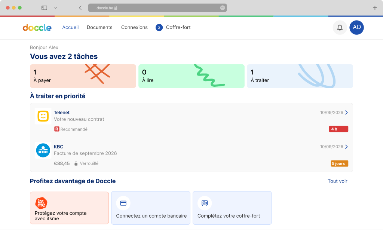The height and width of the screenshot is (230, 383).
Task: Toggle the browser sidebar icon
Action: pyautogui.click(x=44, y=8)
